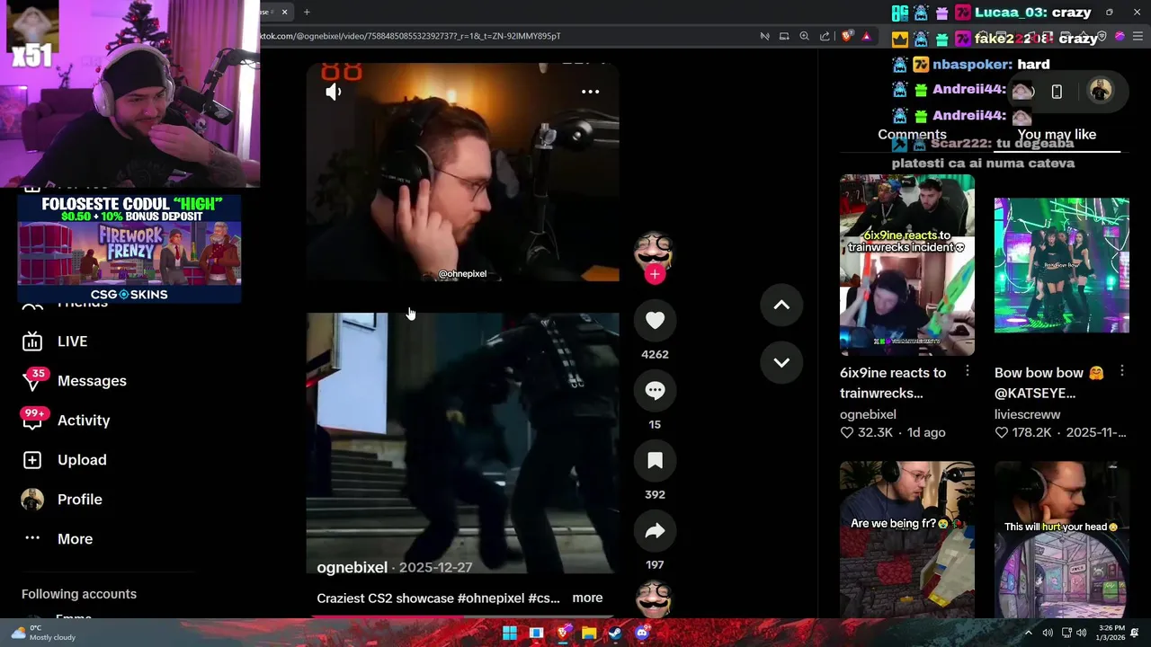This screenshot has width=1151, height=647.
Task: Open options for the 6ix9ine reacts video
Action: pyautogui.click(x=967, y=371)
